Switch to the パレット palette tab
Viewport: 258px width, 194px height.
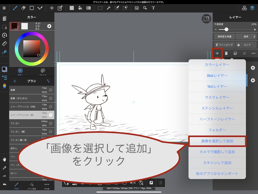tap(43, 72)
